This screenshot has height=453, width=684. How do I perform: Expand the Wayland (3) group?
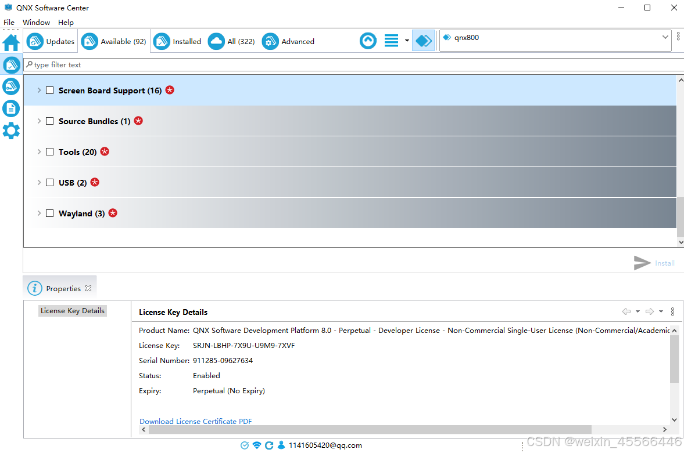point(40,213)
